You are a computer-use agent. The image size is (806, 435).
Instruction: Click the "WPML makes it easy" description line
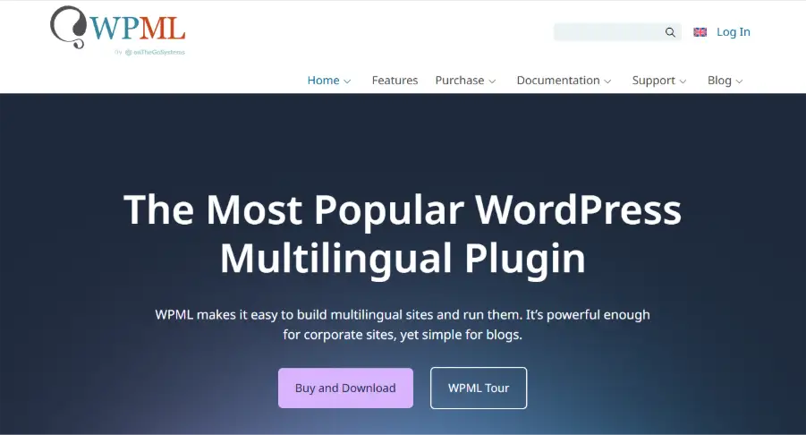click(403, 315)
